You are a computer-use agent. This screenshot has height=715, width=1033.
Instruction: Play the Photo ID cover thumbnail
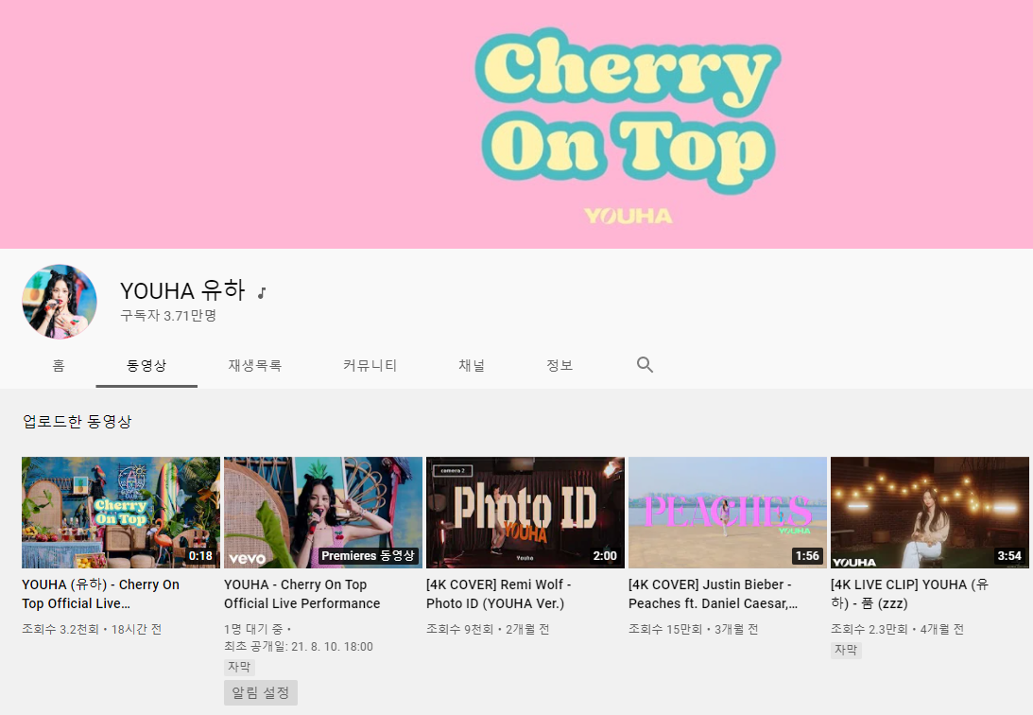coord(525,512)
